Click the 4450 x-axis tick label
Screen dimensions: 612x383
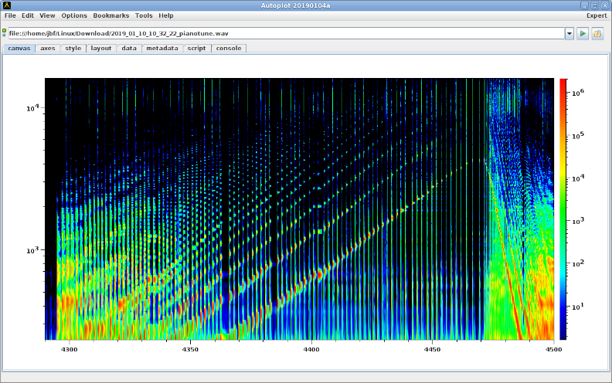432,350
